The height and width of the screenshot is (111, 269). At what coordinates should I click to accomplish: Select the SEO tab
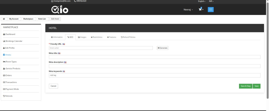(x=70, y=37)
